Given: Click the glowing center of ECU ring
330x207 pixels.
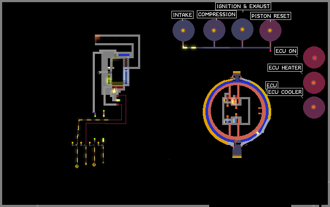Looking at the screenshot, I should pos(233,101).
